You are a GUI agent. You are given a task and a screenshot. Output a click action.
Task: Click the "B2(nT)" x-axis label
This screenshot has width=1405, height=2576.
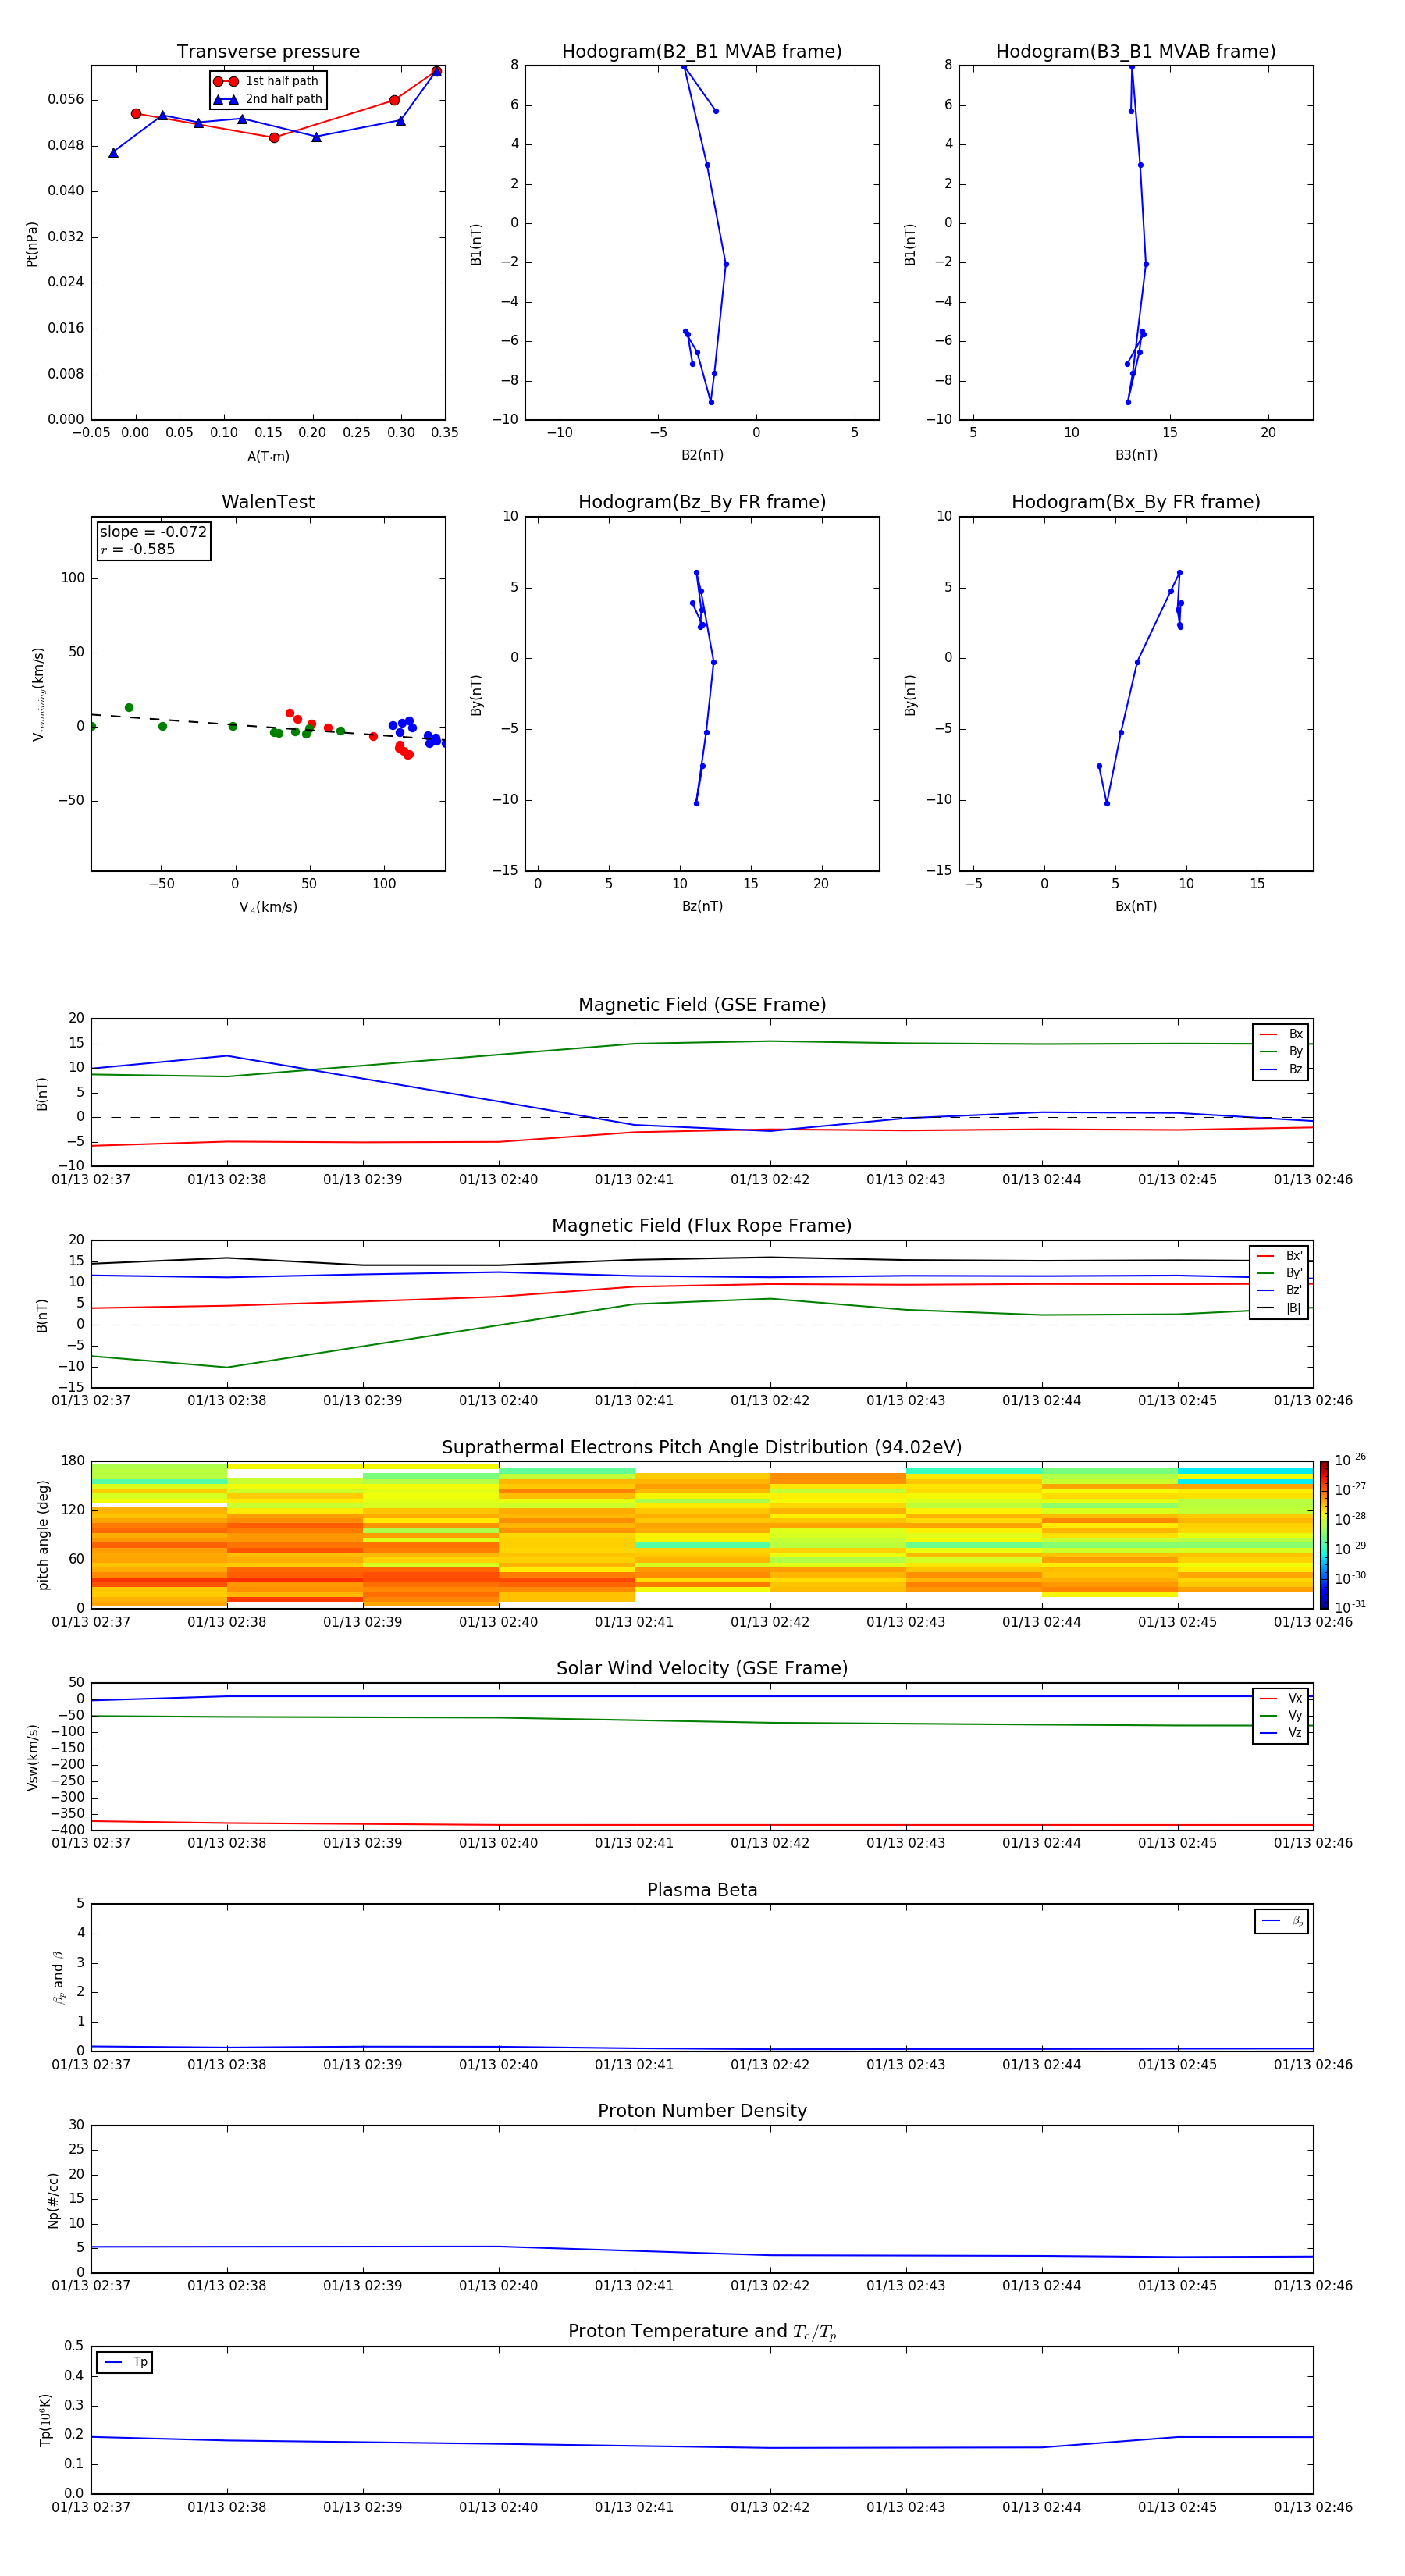[702, 455]
